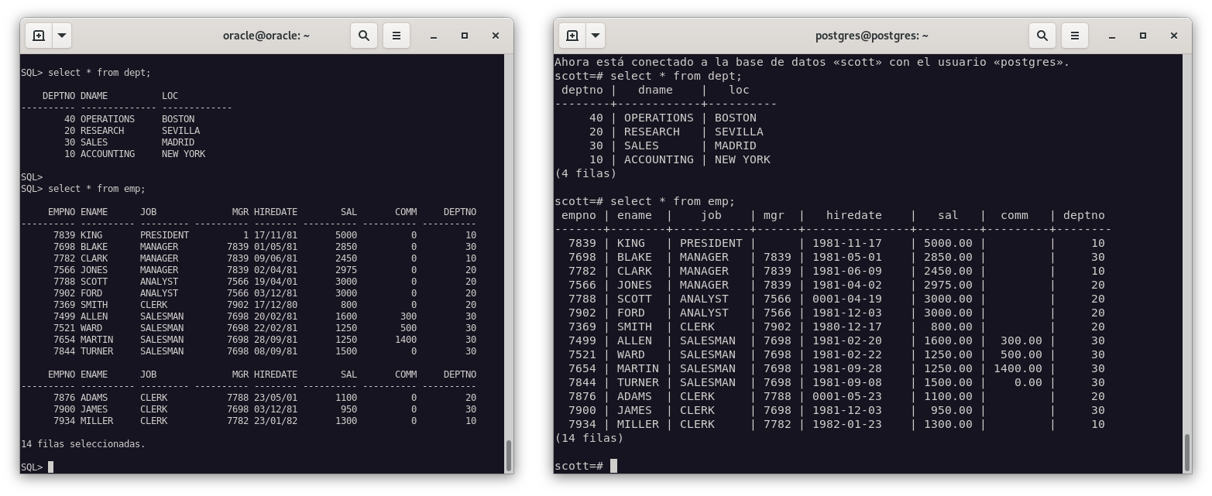1212x496 pixels.
Task: Expand the new-tab dropdown arrow in the postgres window
Action: [x=596, y=36]
